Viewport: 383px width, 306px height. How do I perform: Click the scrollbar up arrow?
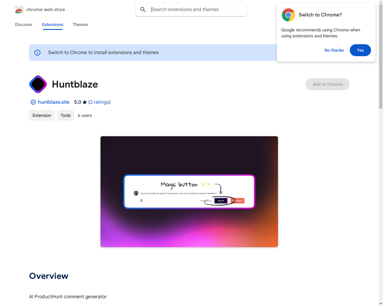tap(381, 2)
